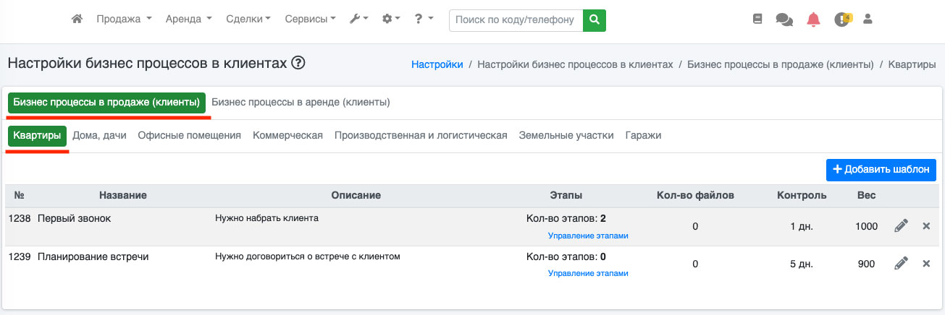Screen dimensions: 945x315
Task: Edit the Первый звонок template with pencil
Action: [x=901, y=226]
